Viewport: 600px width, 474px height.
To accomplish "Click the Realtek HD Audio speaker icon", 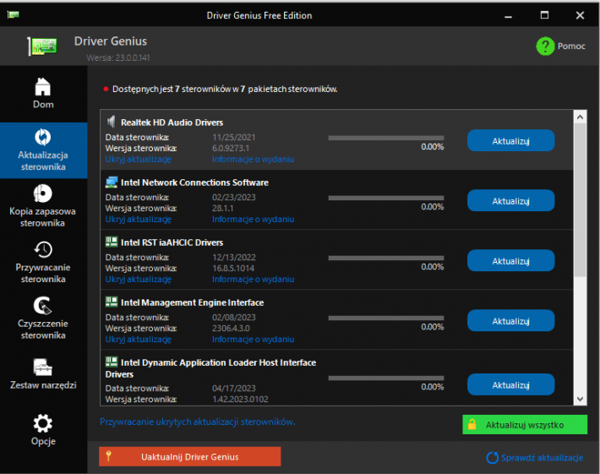I will tap(111, 122).
